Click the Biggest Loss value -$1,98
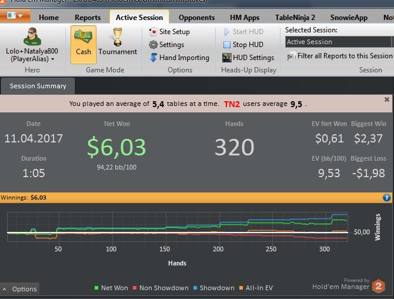This screenshot has height=299, width=394. coord(368,173)
